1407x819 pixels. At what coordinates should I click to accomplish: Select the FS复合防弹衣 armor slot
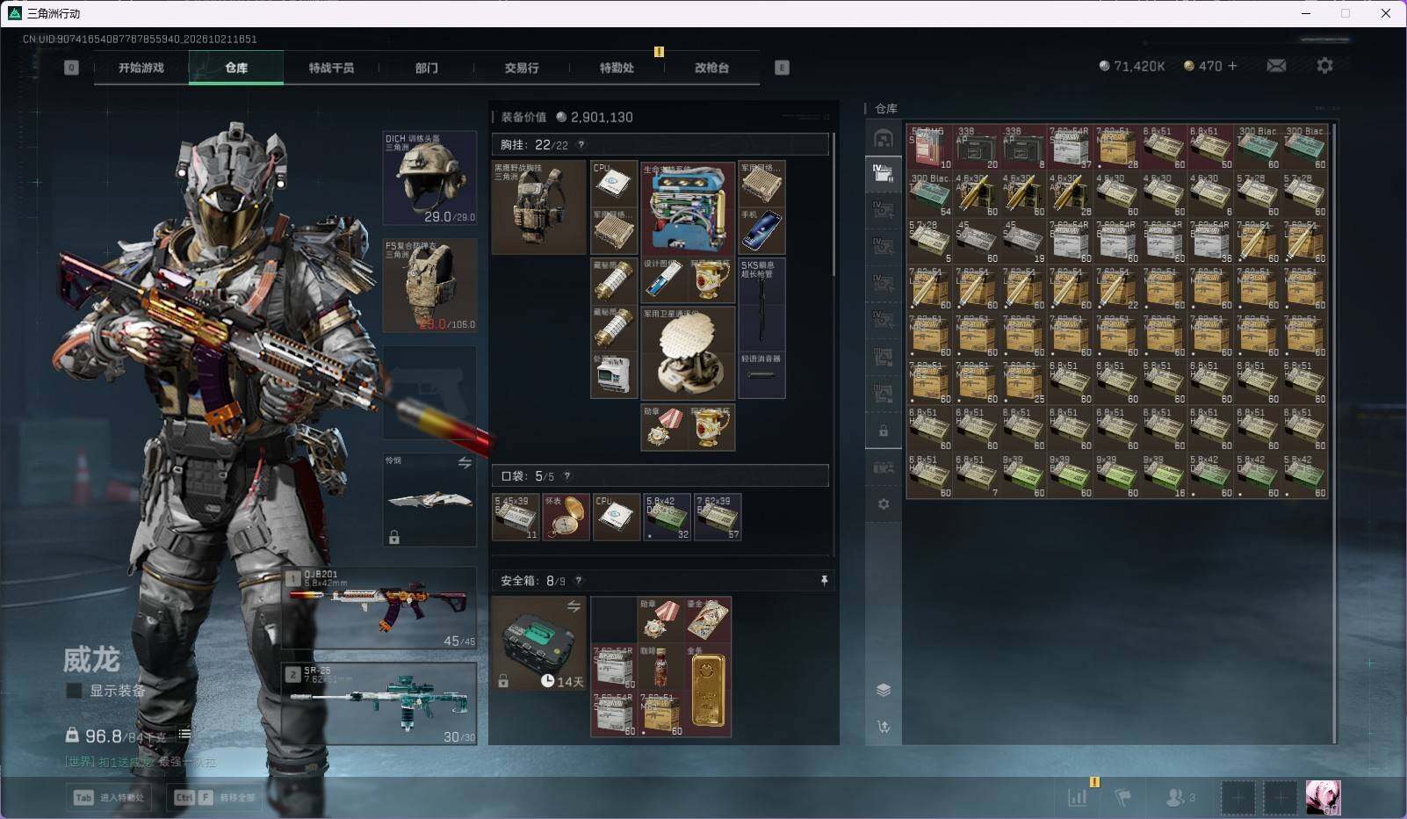(430, 286)
